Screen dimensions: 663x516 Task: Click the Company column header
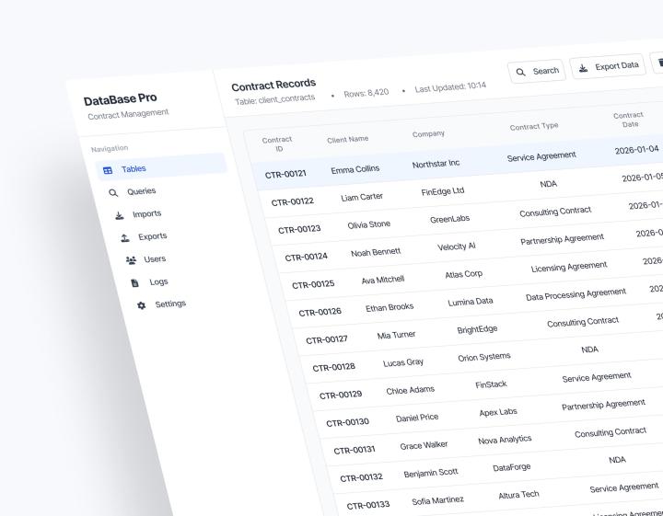pyautogui.click(x=428, y=134)
